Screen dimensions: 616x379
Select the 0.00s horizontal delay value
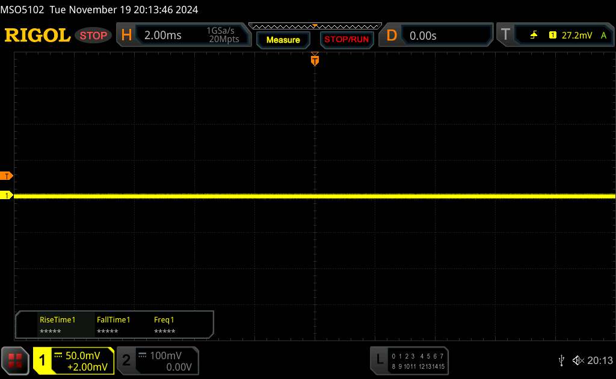point(423,35)
